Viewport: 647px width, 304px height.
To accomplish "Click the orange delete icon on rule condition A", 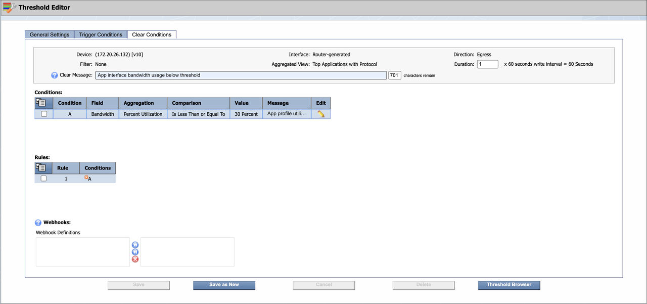I will [x=86, y=178].
